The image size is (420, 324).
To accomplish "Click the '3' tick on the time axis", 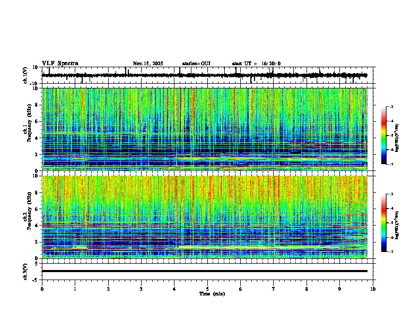I will [x=141, y=289].
